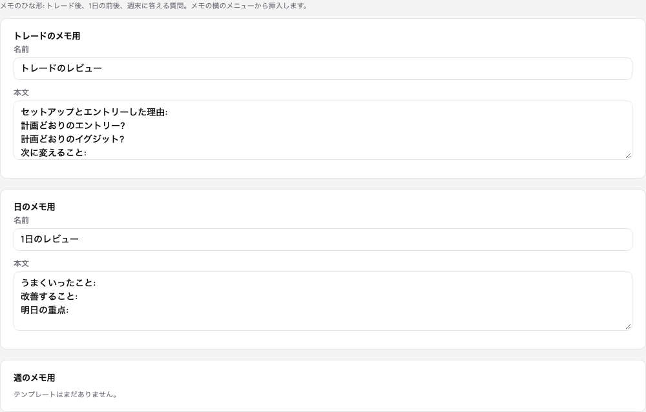
Task: Click 名前 label in トレードのメモ用
Action: click(x=21, y=50)
